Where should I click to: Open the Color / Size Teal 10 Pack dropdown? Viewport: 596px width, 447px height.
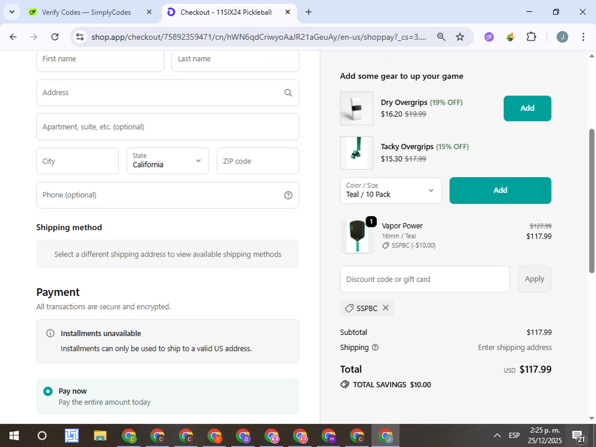point(391,190)
